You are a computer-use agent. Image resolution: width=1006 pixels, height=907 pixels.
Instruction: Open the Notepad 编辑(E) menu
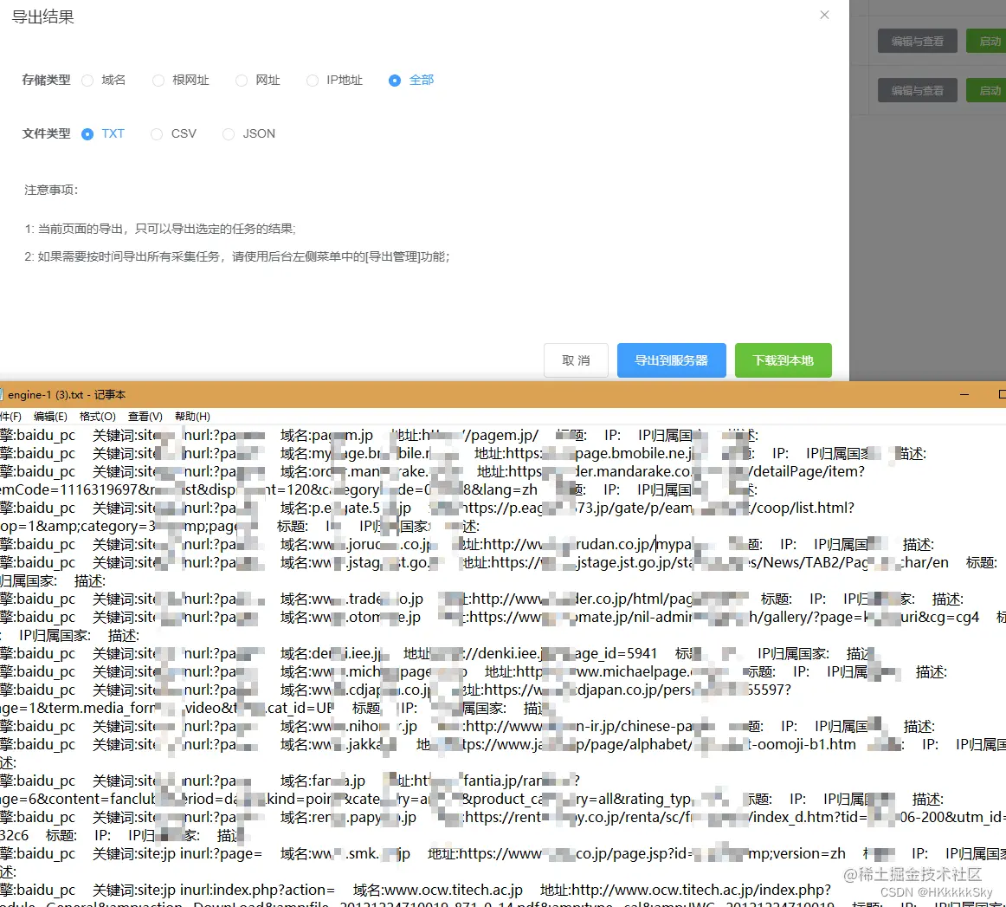(50, 417)
